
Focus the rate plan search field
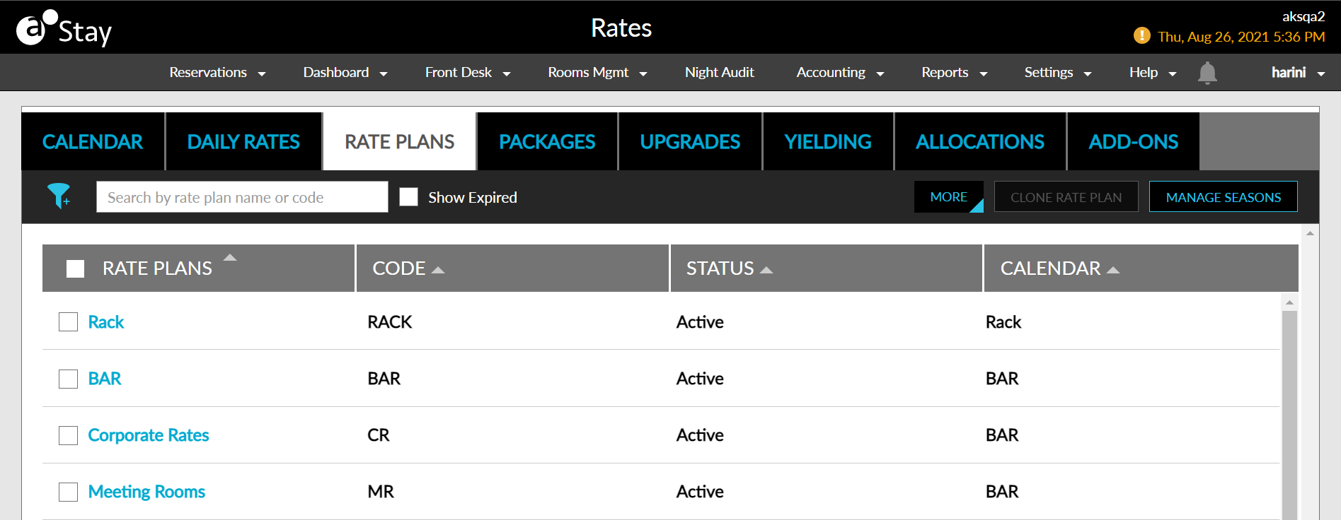(x=242, y=197)
